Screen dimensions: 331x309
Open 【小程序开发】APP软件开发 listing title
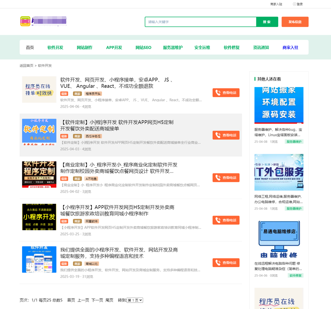pos(117,210)
